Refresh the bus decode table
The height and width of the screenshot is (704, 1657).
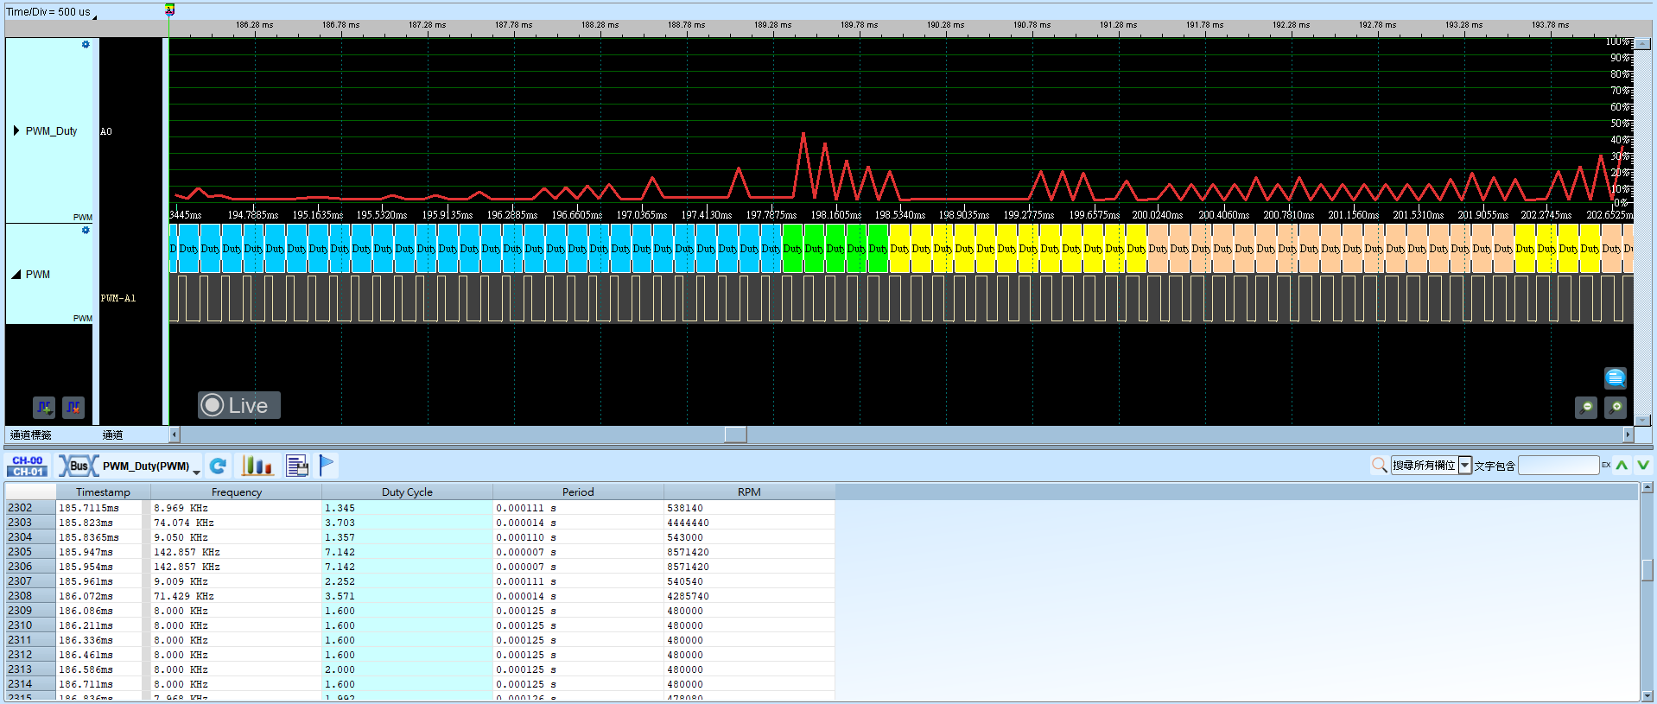tap(219, 466)
